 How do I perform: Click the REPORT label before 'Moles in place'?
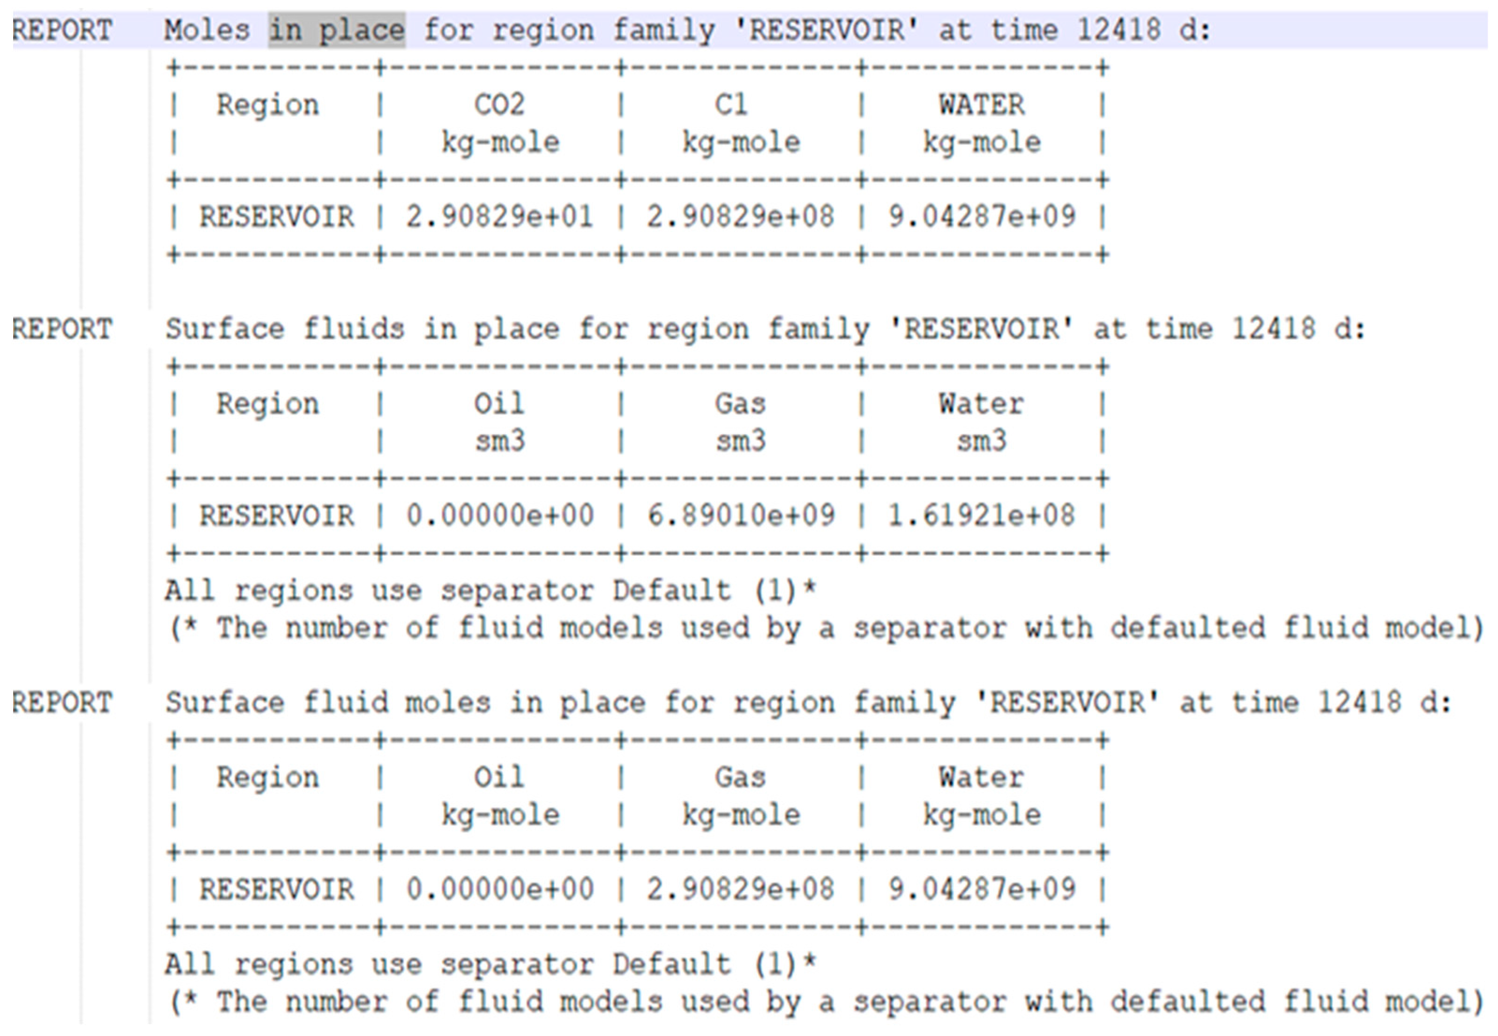pyautogui.click(x=62, y=30)
